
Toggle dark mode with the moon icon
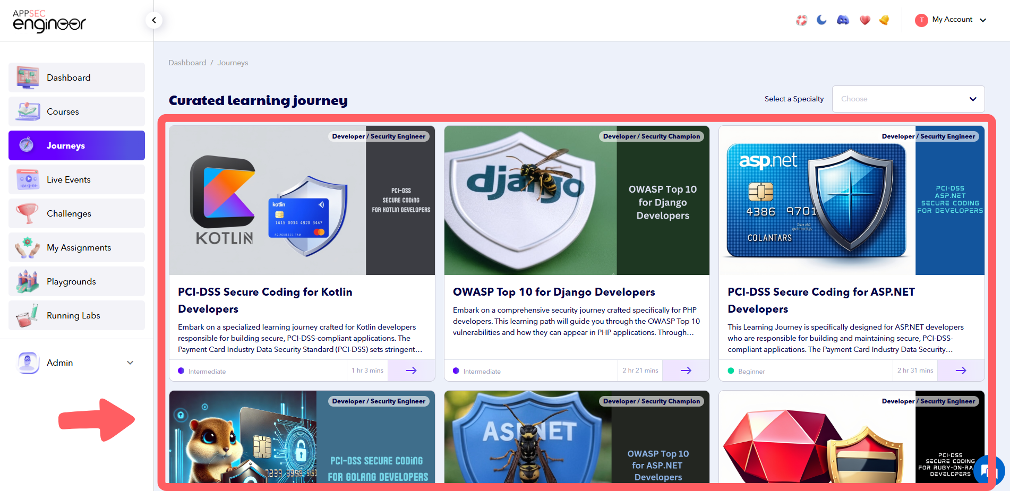821,20
